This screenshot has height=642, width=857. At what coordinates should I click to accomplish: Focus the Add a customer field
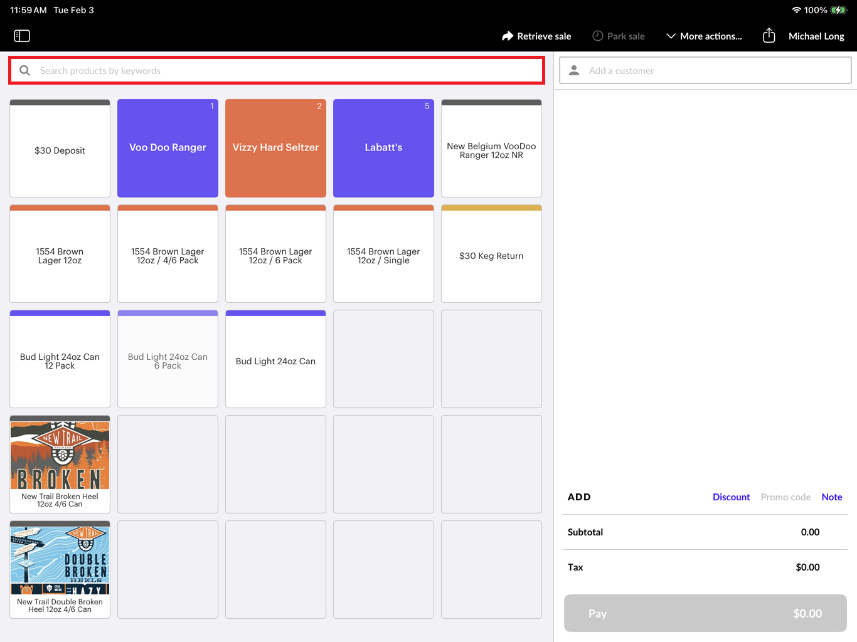pyautogui.click(x=705, y=70)
